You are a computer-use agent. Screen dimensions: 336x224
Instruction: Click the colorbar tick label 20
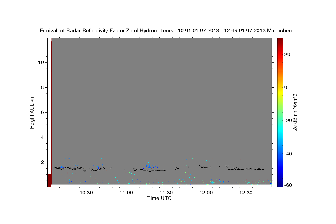pyautogui.click(x=287, y=54)
